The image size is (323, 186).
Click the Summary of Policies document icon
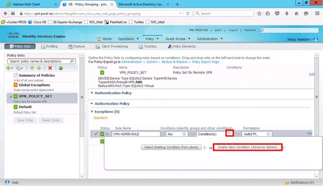(x=16, y=75)
